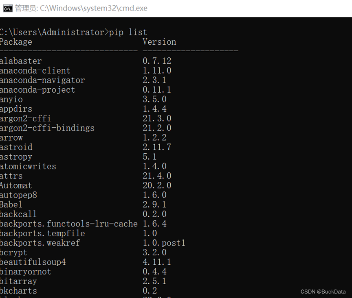Select the beautifulsoup4 package name
Viewport: 352px width, 298px height.
coord(33,262)
